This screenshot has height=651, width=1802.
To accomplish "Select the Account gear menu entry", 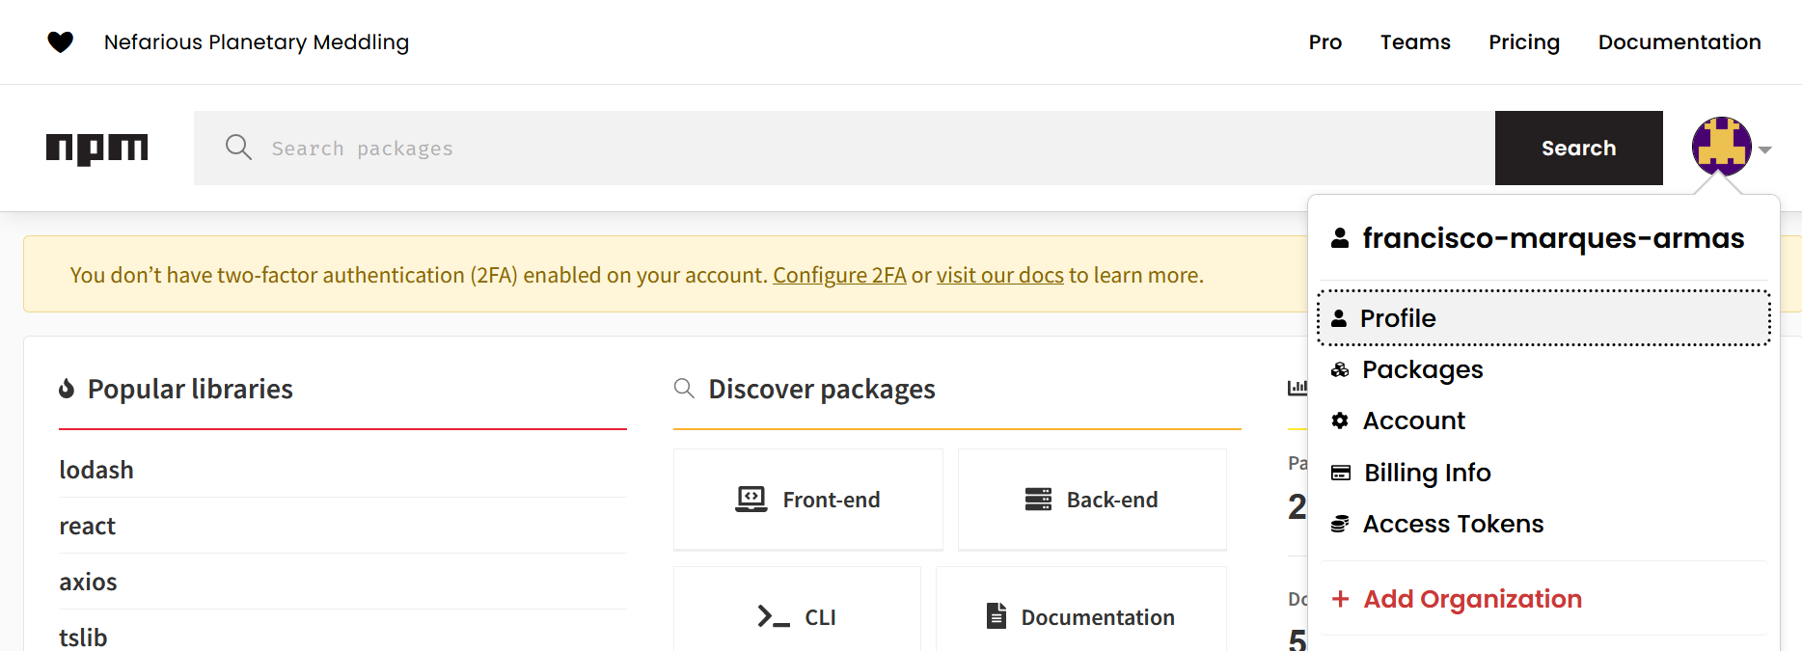I will point(1413,420).
